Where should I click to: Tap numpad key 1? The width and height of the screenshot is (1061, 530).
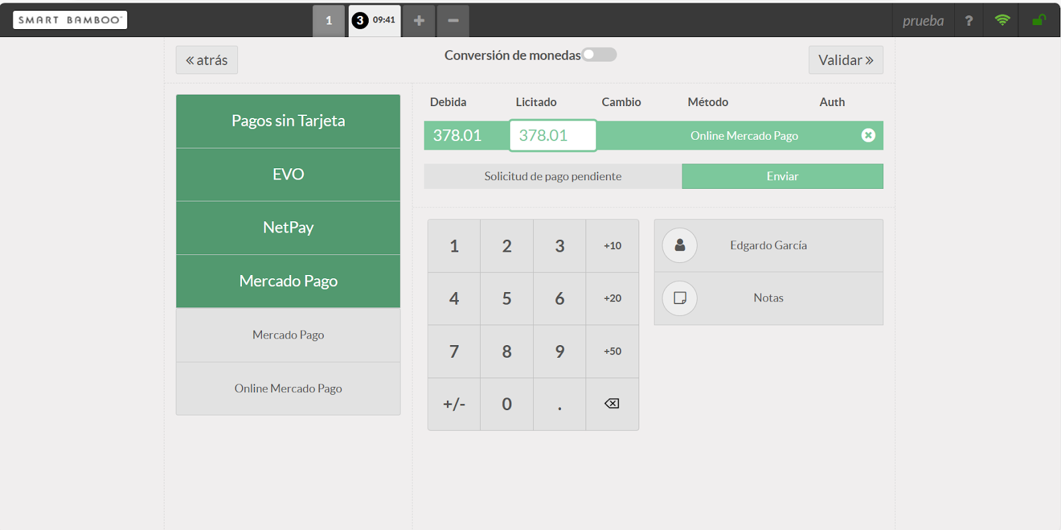pos(454,246)
